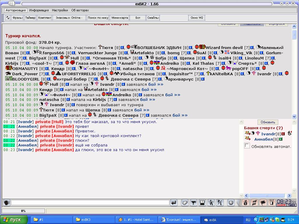Click the wheelchair injury icon by Ivandr
The width and height of the screenshot is (299, 224).
pyautogui.click(x=289, y=133)
